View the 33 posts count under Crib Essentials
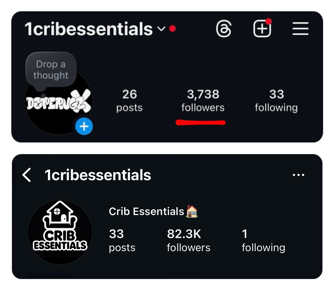Screen dimensions: 335x296 (x=122, y=240)
